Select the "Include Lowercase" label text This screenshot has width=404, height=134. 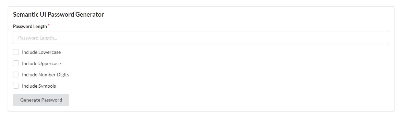(x=41, y=52)
